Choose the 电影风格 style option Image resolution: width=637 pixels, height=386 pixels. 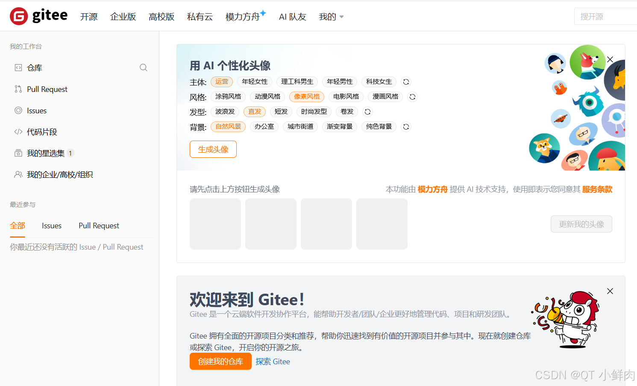point(346,97)
